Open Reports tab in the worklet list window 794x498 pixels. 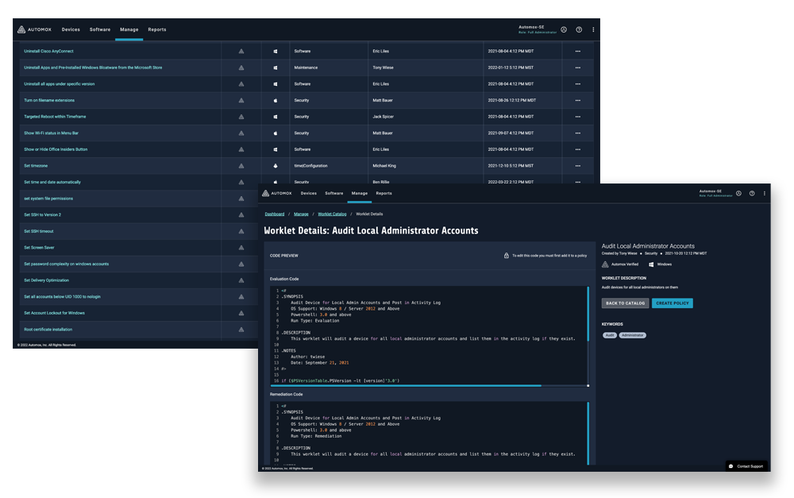click(157, 29)
